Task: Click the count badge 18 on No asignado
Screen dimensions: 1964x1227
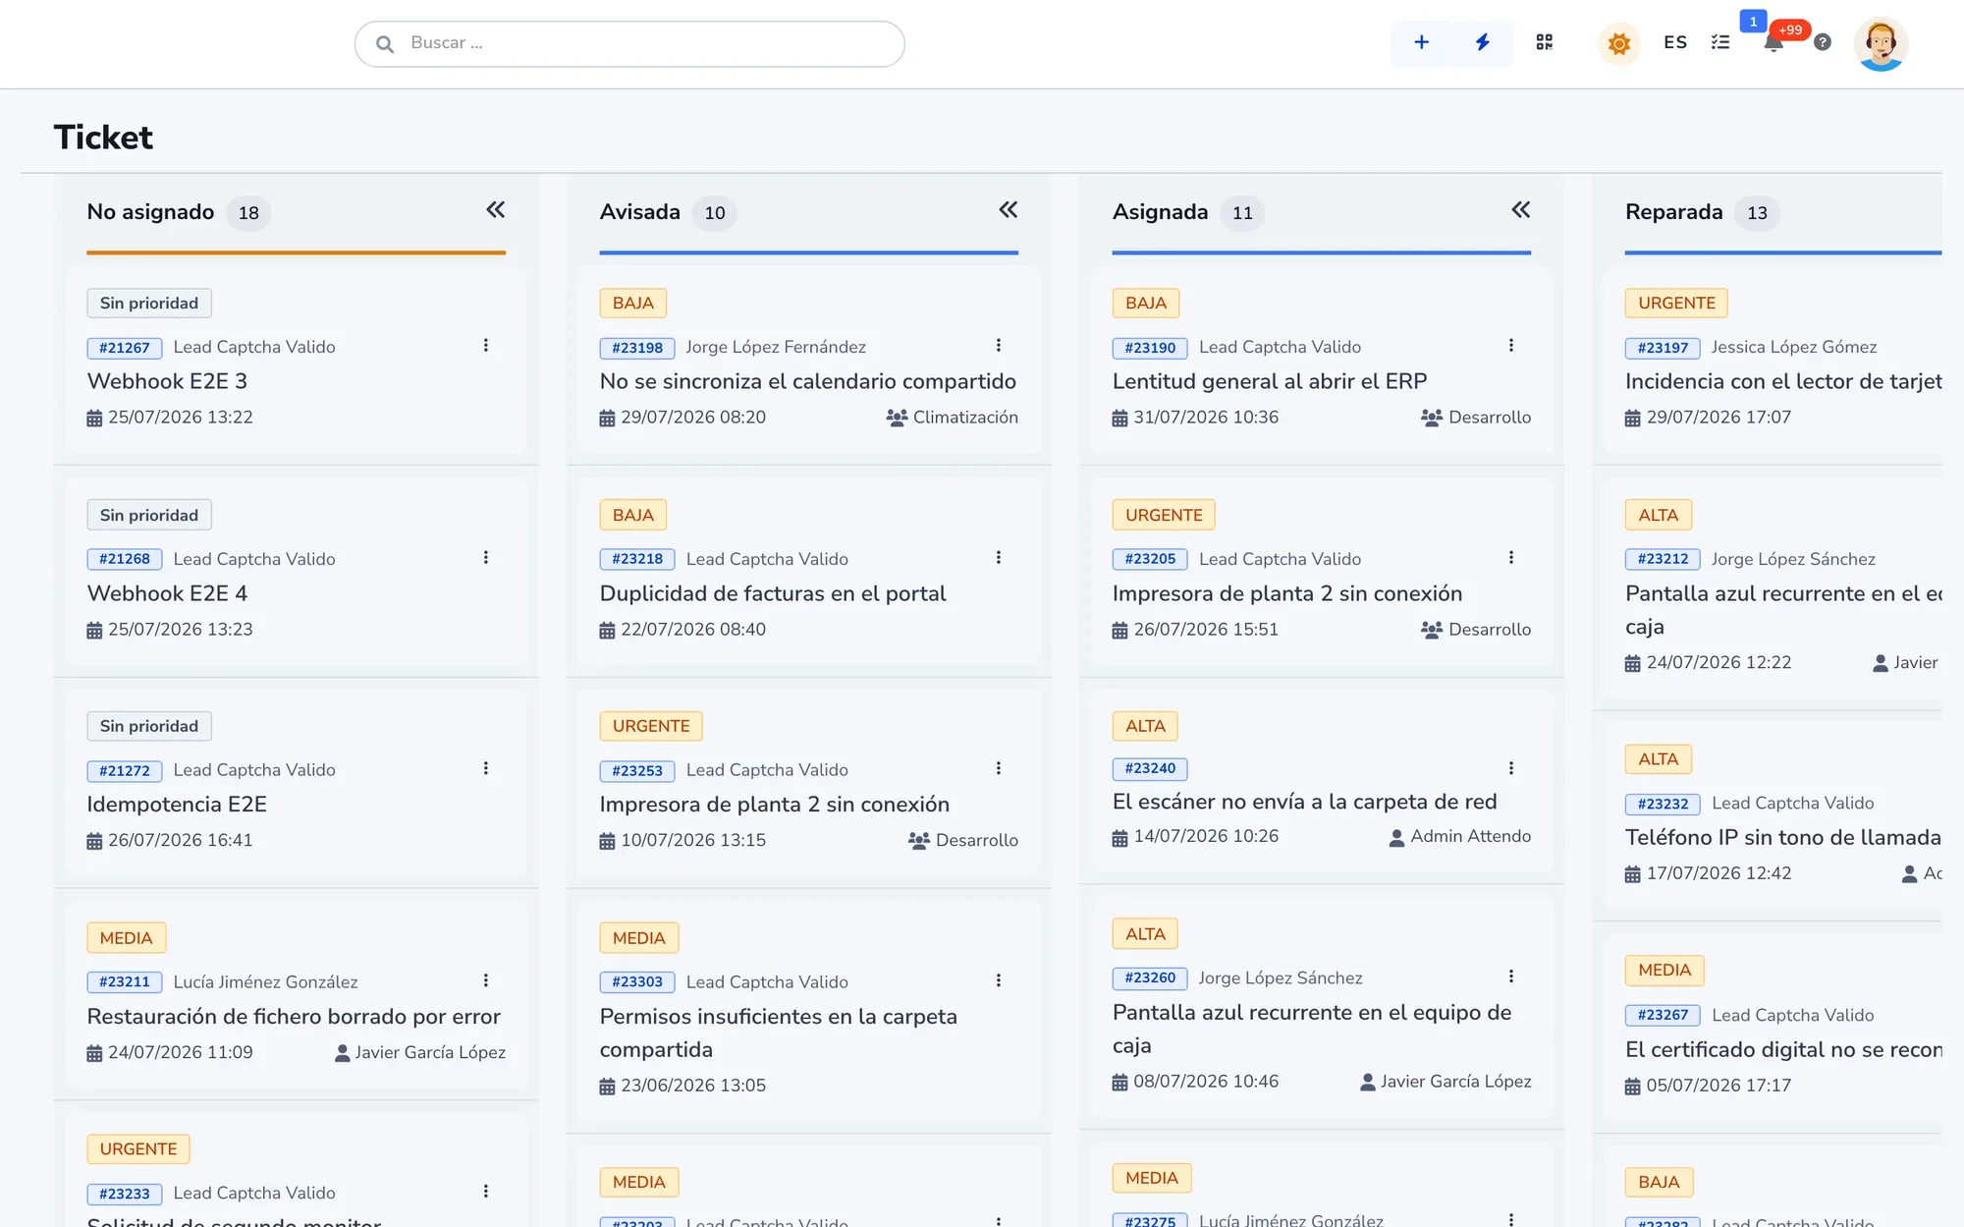Action: click(248, 213)
